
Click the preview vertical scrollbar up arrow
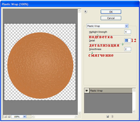click(79, 11)
